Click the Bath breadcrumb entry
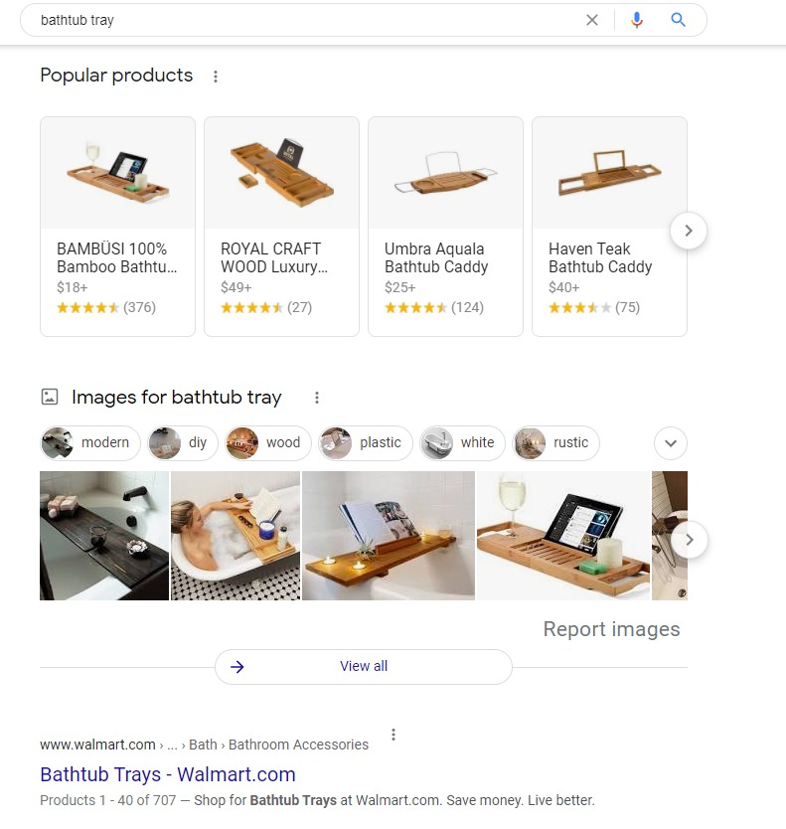 pyautogui.click(x=203, y=745)
